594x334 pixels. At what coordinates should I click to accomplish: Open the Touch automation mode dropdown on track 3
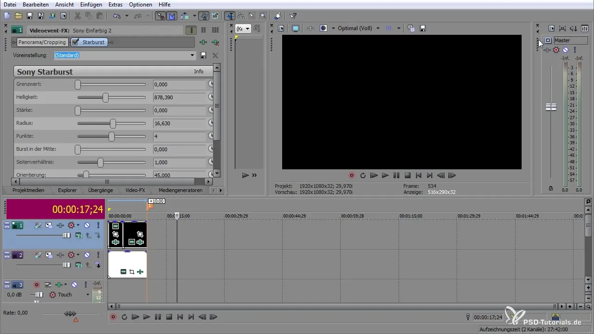(x=87, y=295)
